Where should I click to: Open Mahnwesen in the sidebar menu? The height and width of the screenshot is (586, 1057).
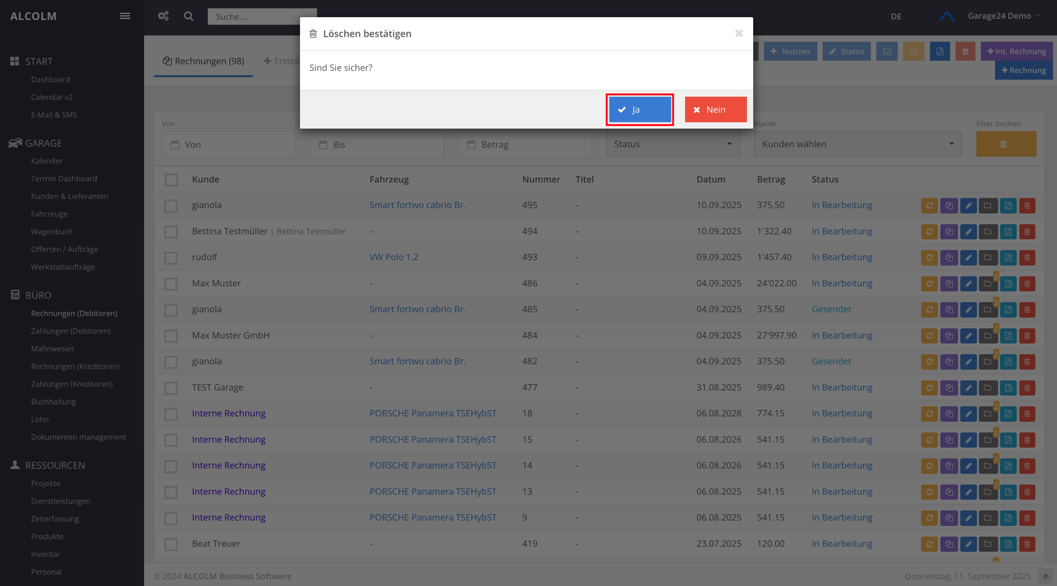52,349
